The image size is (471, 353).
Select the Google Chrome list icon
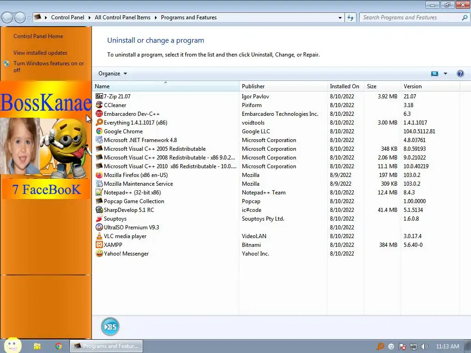pos(99,131)
